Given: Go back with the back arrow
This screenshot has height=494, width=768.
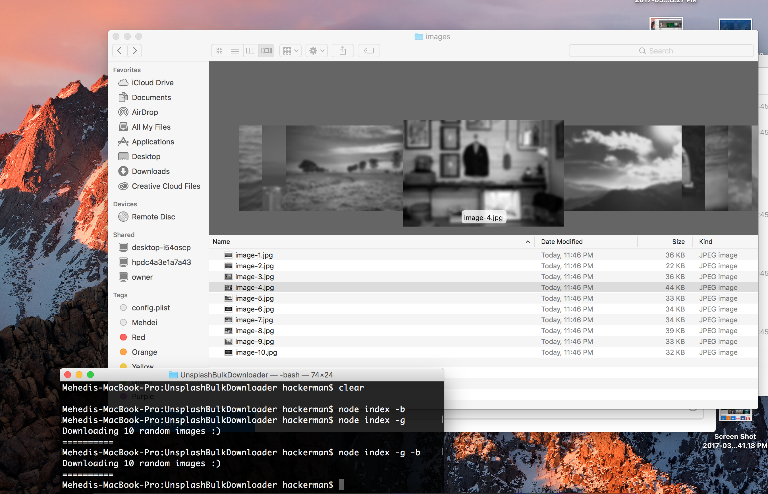Looking at the screenshot, I should (x=119, y=51).
